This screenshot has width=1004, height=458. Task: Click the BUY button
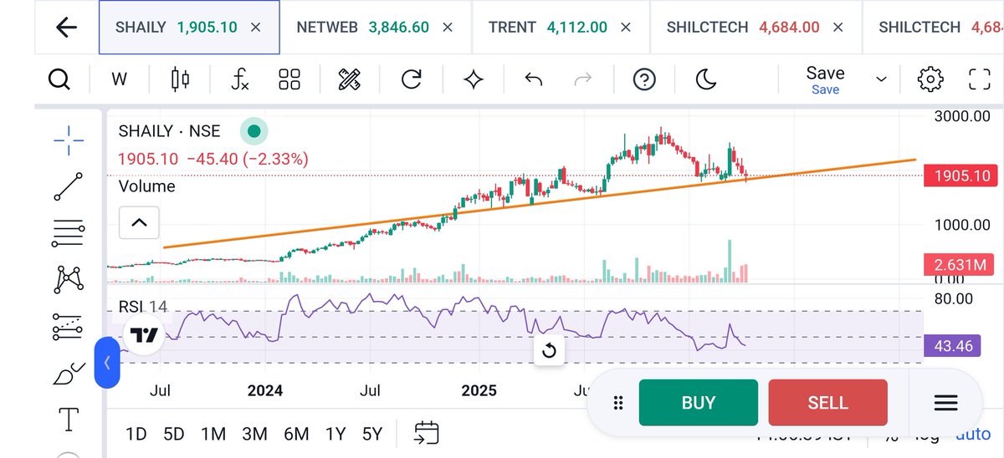tap(698, 403)
